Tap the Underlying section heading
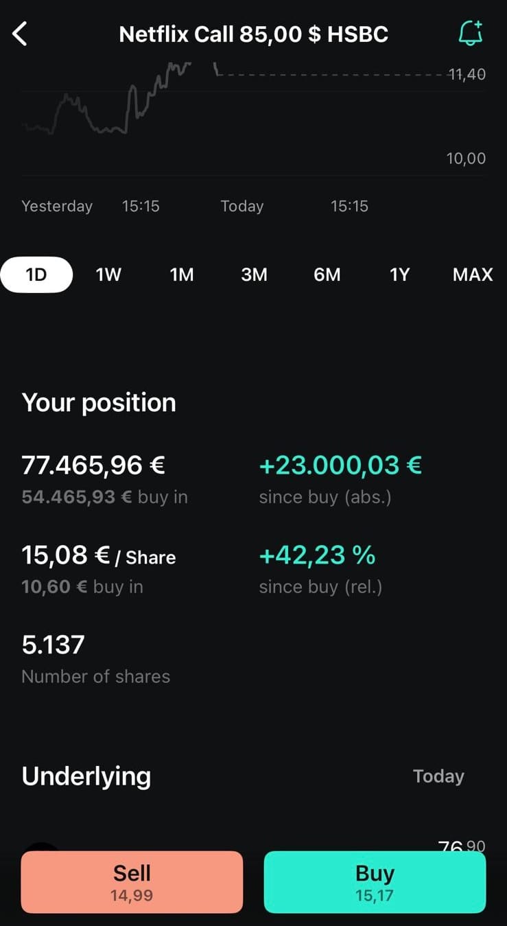Screen dimensions: 507x926 (86, 776)
